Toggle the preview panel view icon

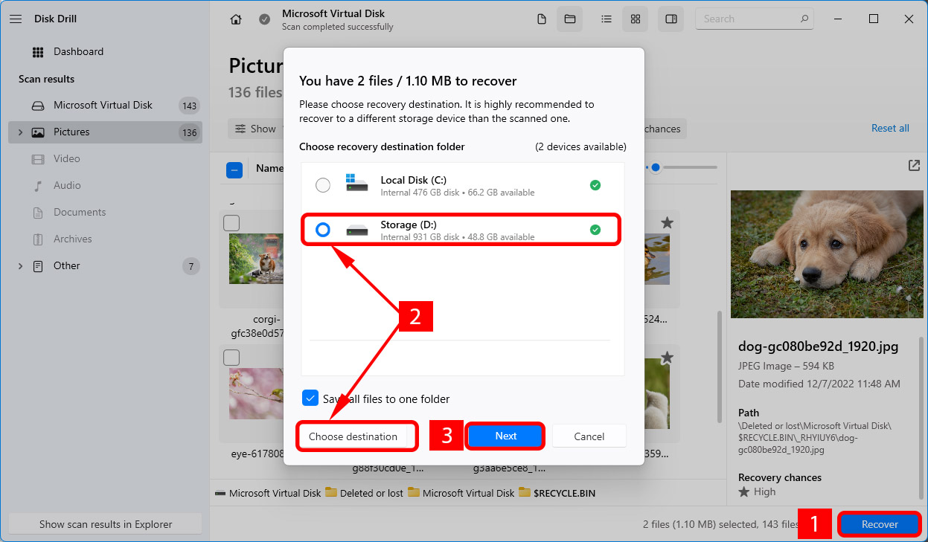(x=670, y=19)
